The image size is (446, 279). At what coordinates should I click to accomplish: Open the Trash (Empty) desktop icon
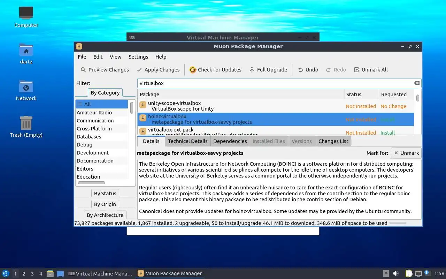26,127
